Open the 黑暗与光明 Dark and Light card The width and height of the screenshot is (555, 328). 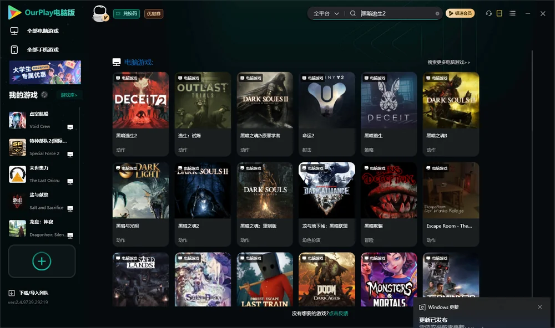141,204
